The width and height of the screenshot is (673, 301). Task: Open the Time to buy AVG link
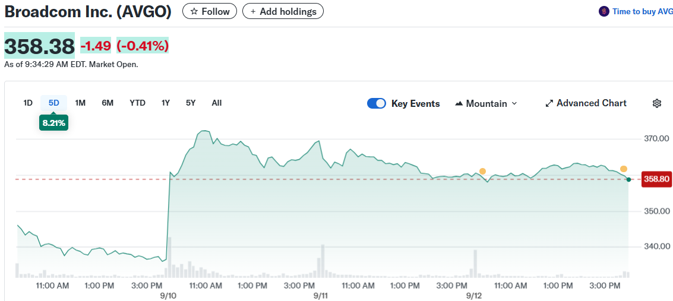643,12
